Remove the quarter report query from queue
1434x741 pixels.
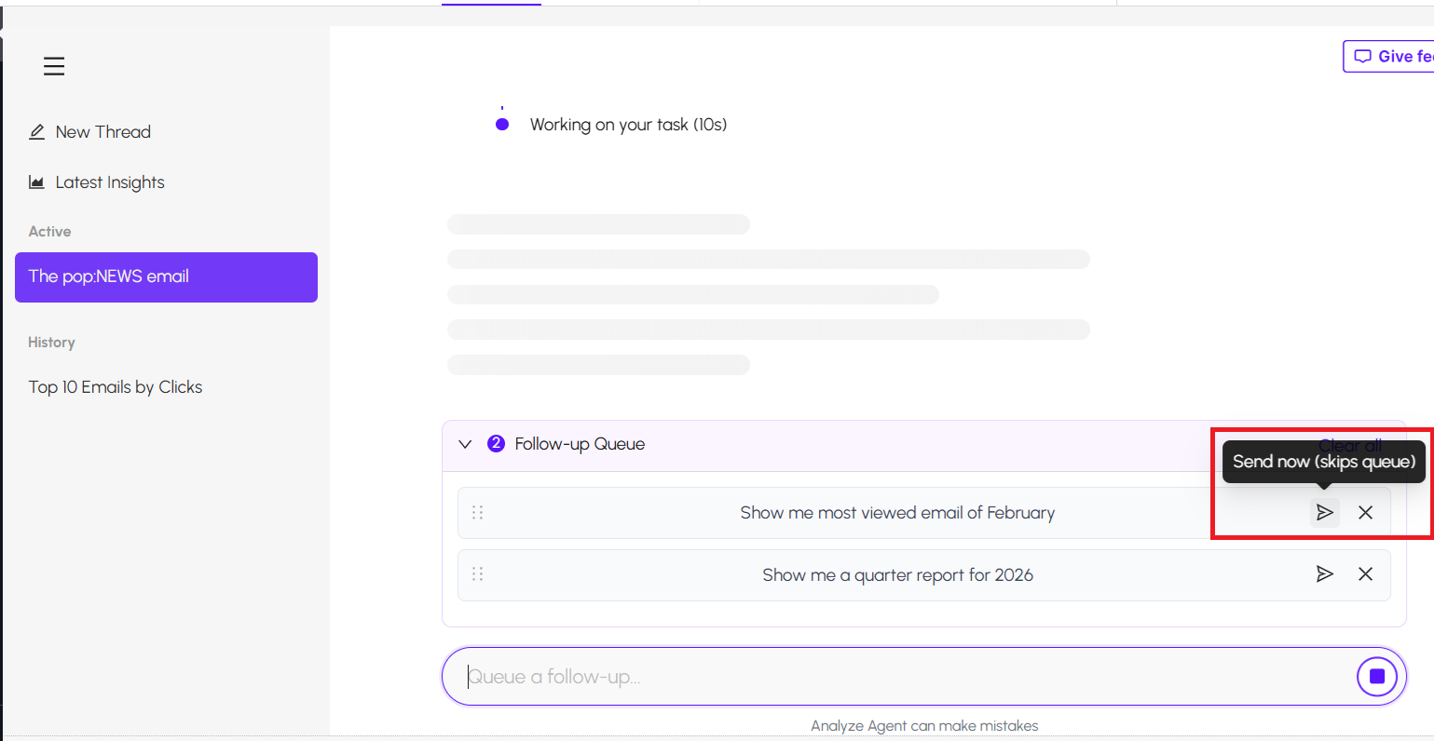(1366, 574)
